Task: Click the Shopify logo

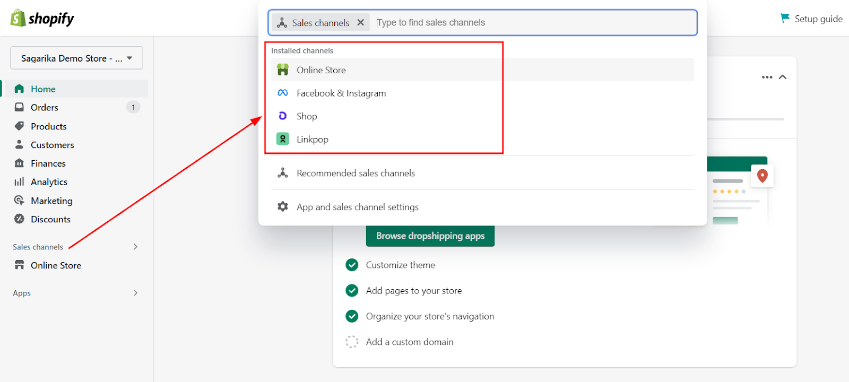Action: pos(42,19)
